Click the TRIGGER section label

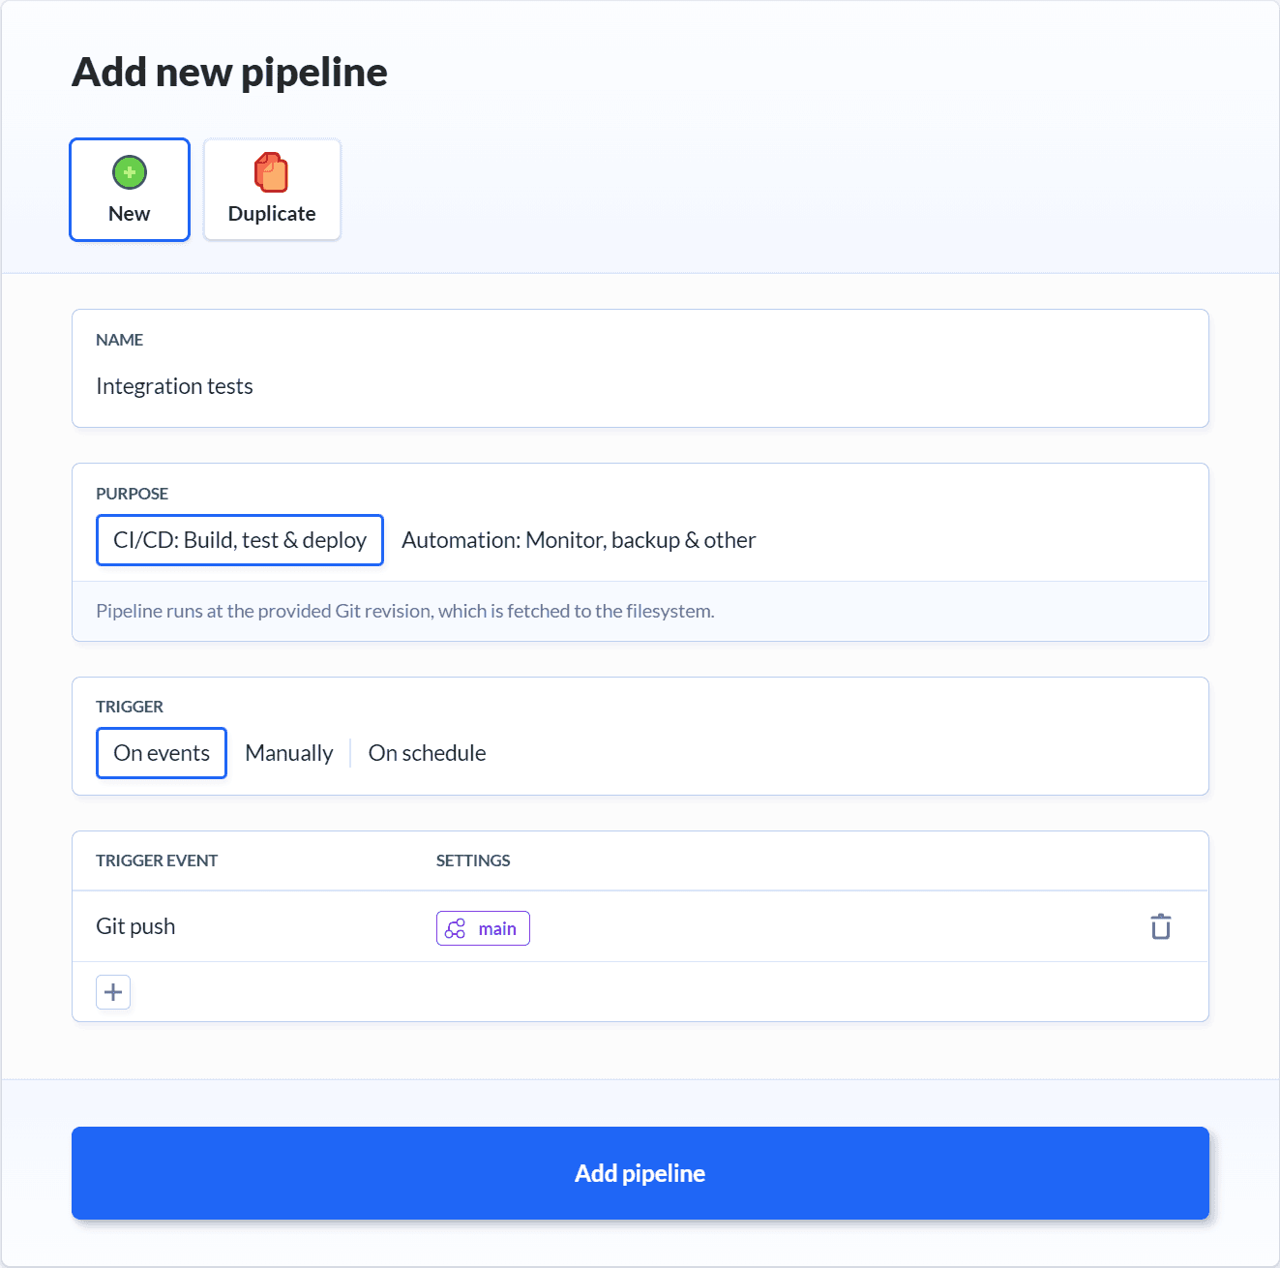(130, 707)
